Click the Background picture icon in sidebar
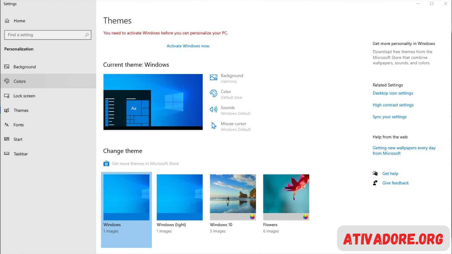This screenshot has width=452, height=254. [7, 67]
